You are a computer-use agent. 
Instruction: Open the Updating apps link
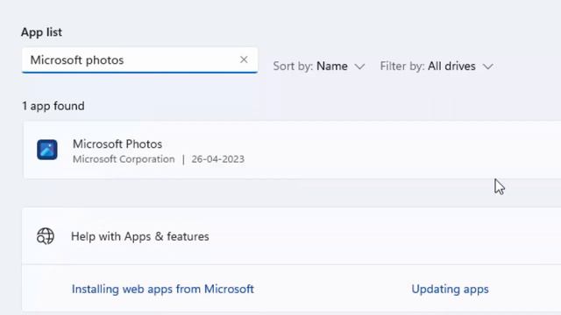click(x=450, y=289)
